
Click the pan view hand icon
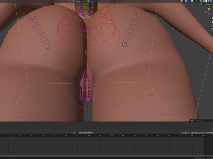[x=212, y=22]
